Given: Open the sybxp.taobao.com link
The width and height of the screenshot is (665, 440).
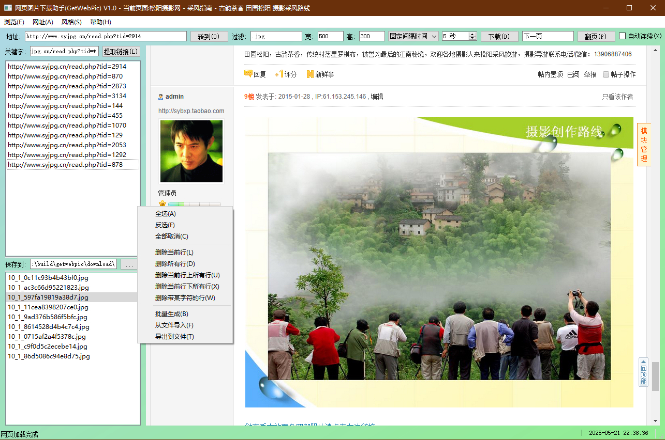Looking at the screenshot, I should pos(191,111).
